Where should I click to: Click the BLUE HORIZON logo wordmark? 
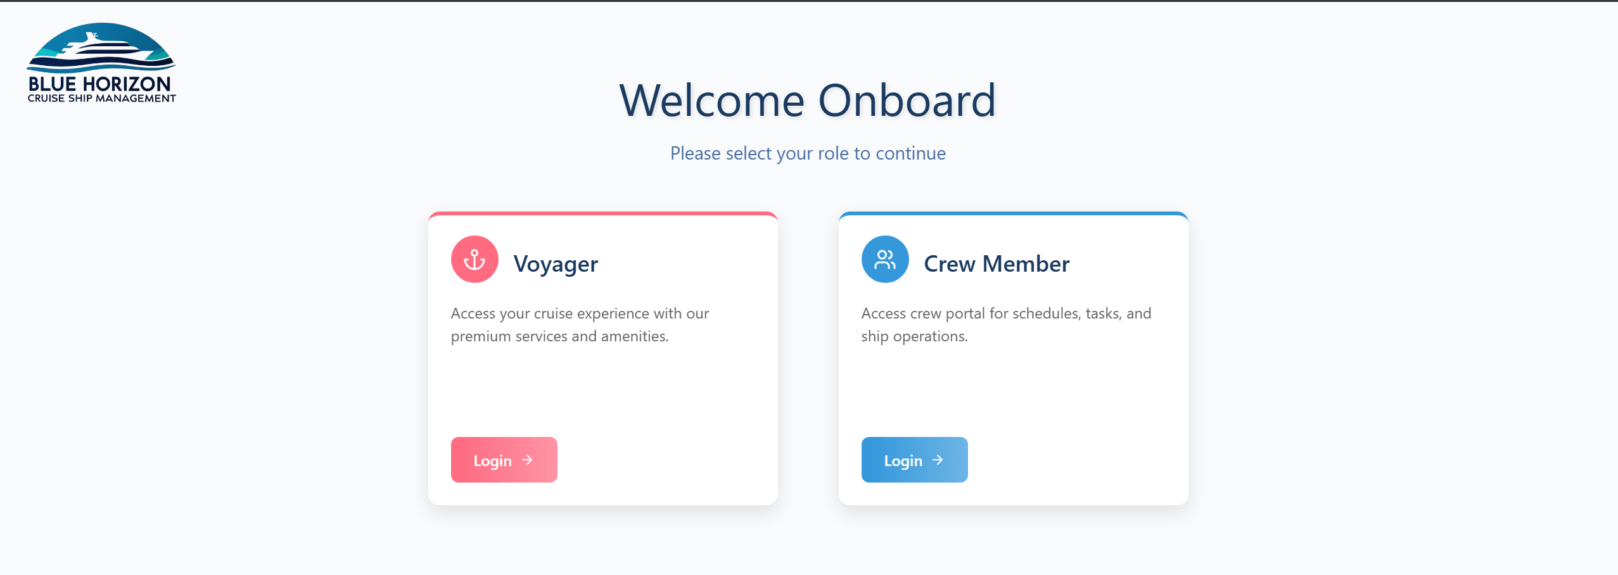100,84
